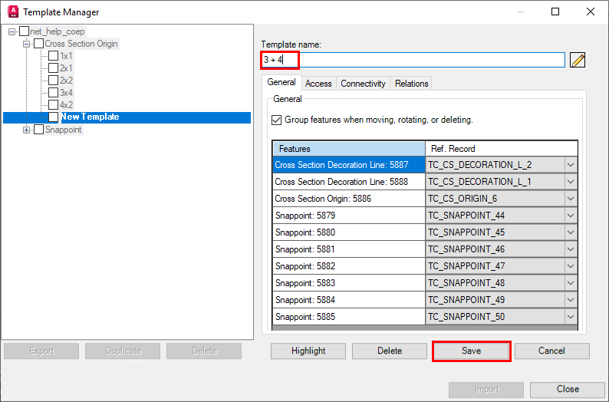This screenshot has height=402, width=609.
Task: Click the Highlight button
Action: [308, 351]
